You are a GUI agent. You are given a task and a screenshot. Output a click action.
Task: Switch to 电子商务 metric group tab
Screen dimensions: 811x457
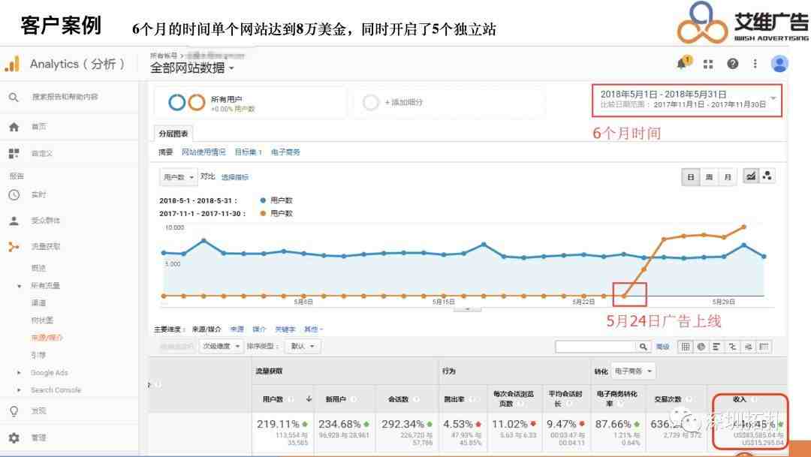[x=285, y=152]
